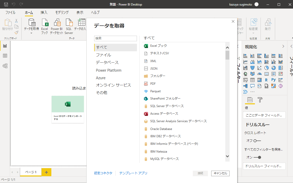The image size is (293, 183).
Task: Switch to the 表示 ribbon tab
Action: click(x=80, y=13)
